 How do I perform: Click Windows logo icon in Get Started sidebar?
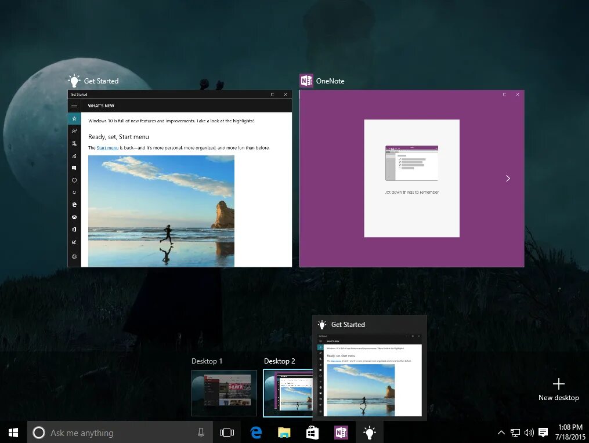coord(74,168)
